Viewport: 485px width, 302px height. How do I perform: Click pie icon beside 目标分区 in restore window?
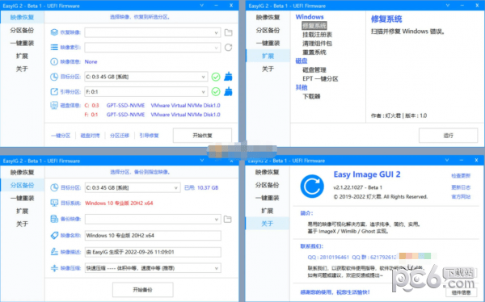tap(54, 77)
